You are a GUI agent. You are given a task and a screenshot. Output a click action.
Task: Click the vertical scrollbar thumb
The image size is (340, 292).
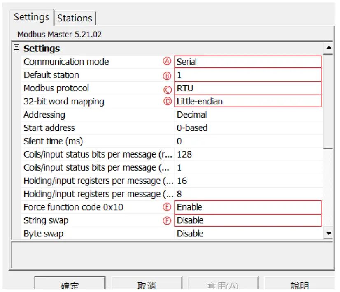[x=328, y=101]
